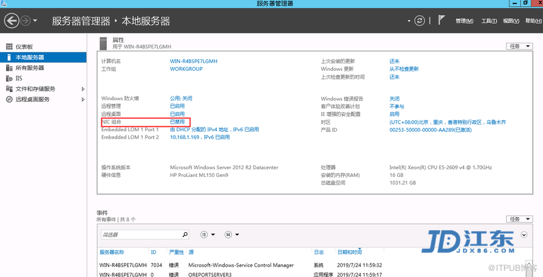Viewport: 543px width, 277px height.
Task: Open the Dashboard (仪表板) in the sidebar
Action: point(24,47)
